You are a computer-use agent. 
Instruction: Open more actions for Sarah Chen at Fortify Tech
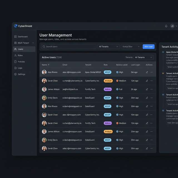point(151,123)
